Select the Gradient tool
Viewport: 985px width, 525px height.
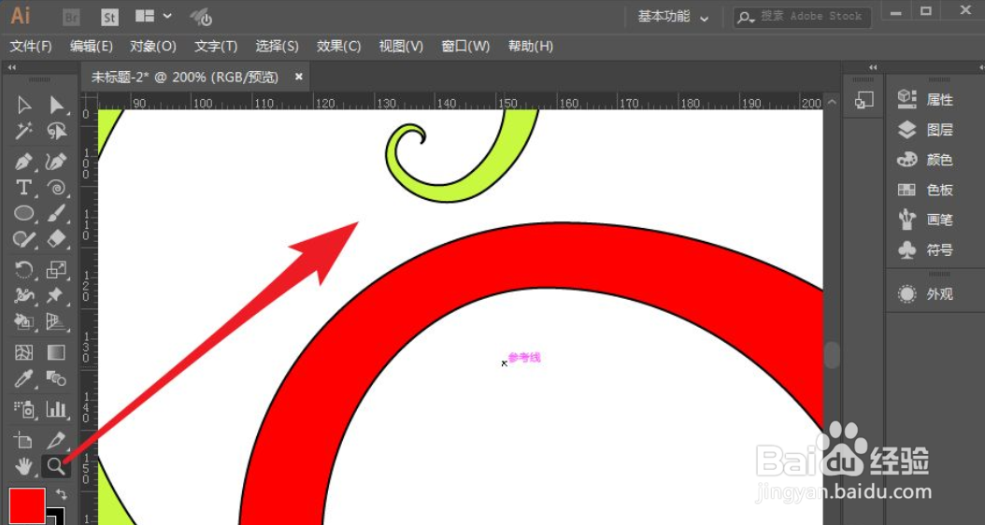[x=56, y=352]
